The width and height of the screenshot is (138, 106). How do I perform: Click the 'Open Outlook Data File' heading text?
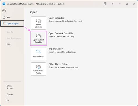click(x=61, y=33)
